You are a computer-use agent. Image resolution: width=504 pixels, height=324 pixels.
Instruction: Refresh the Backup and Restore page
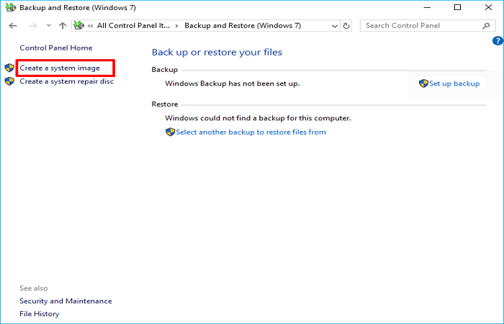click(x=346, y=26)
